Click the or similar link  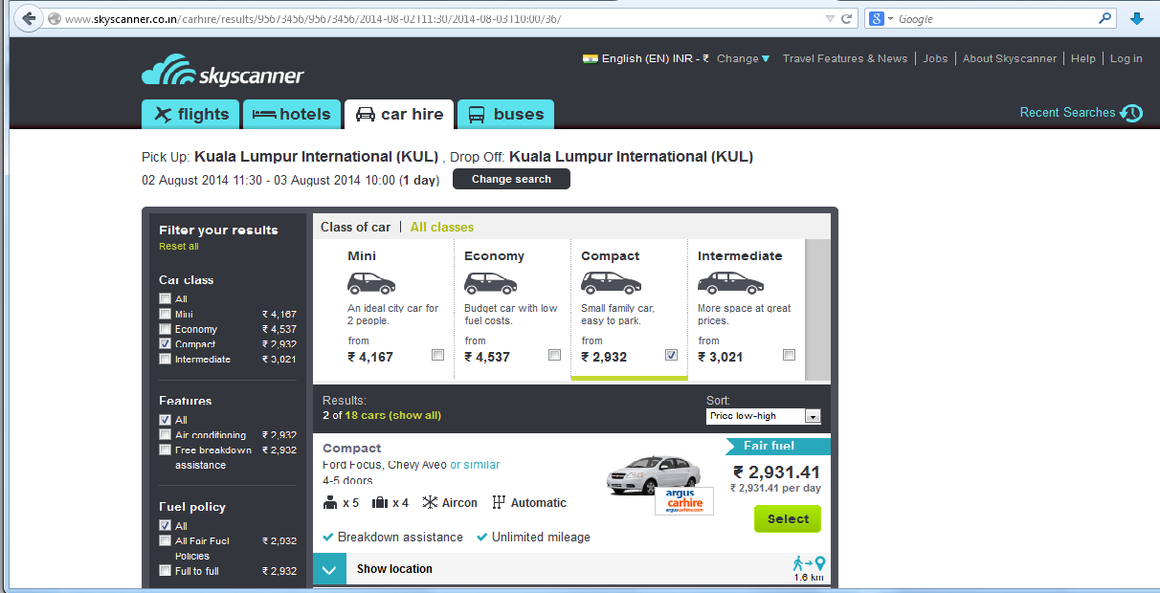click(x=475, y=465)
